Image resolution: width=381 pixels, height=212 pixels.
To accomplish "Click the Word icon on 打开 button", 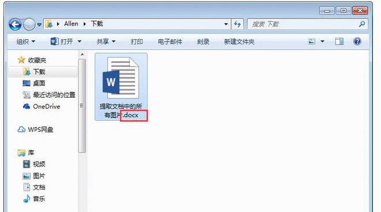I will pos(54,42).
